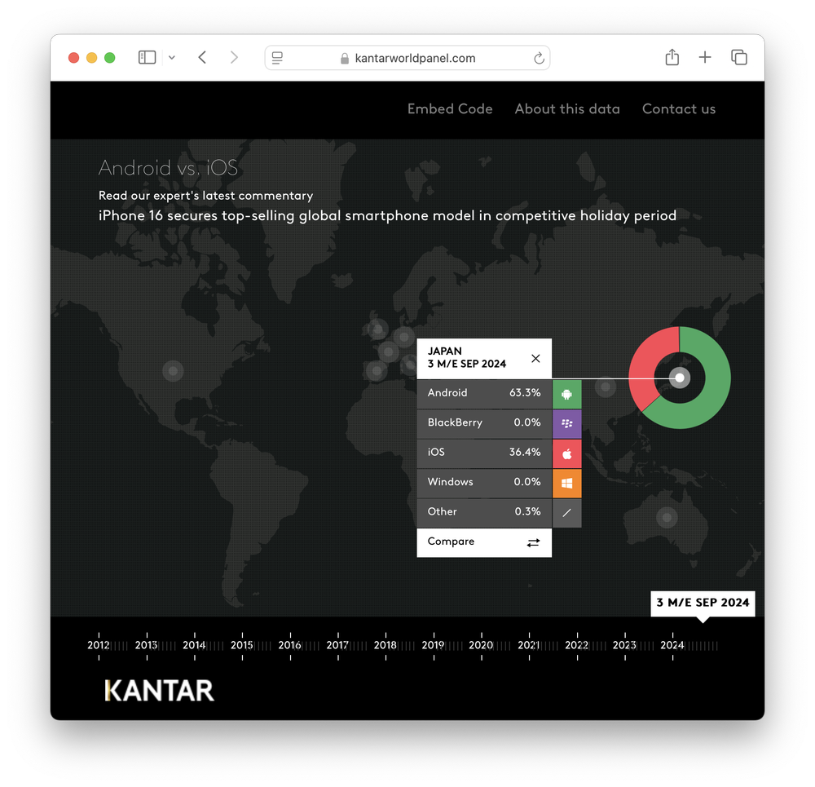
Task: Jump to 2014 on the timeline
Action: [195, 645]
